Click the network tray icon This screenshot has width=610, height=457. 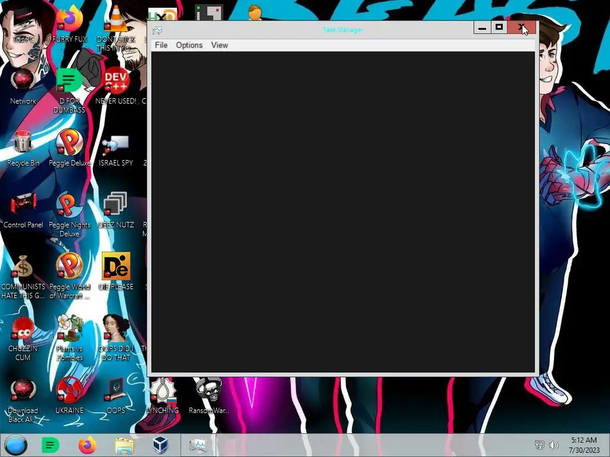[539, 445]
